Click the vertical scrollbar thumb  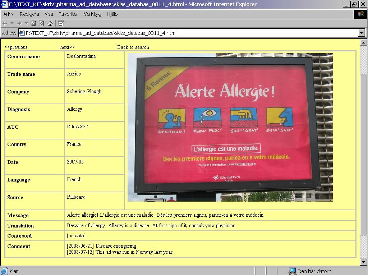tap(364, 155)
